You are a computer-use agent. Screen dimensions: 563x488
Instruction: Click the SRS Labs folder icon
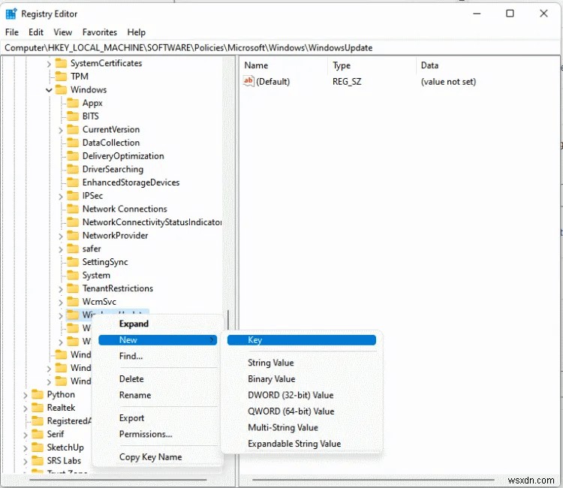pyautogui.click(x=38, y=461)
